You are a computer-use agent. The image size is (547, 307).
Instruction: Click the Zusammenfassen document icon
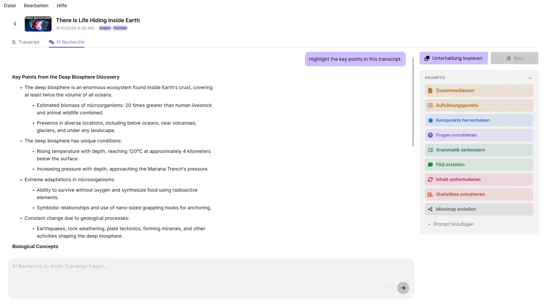(x=430, y=91)
